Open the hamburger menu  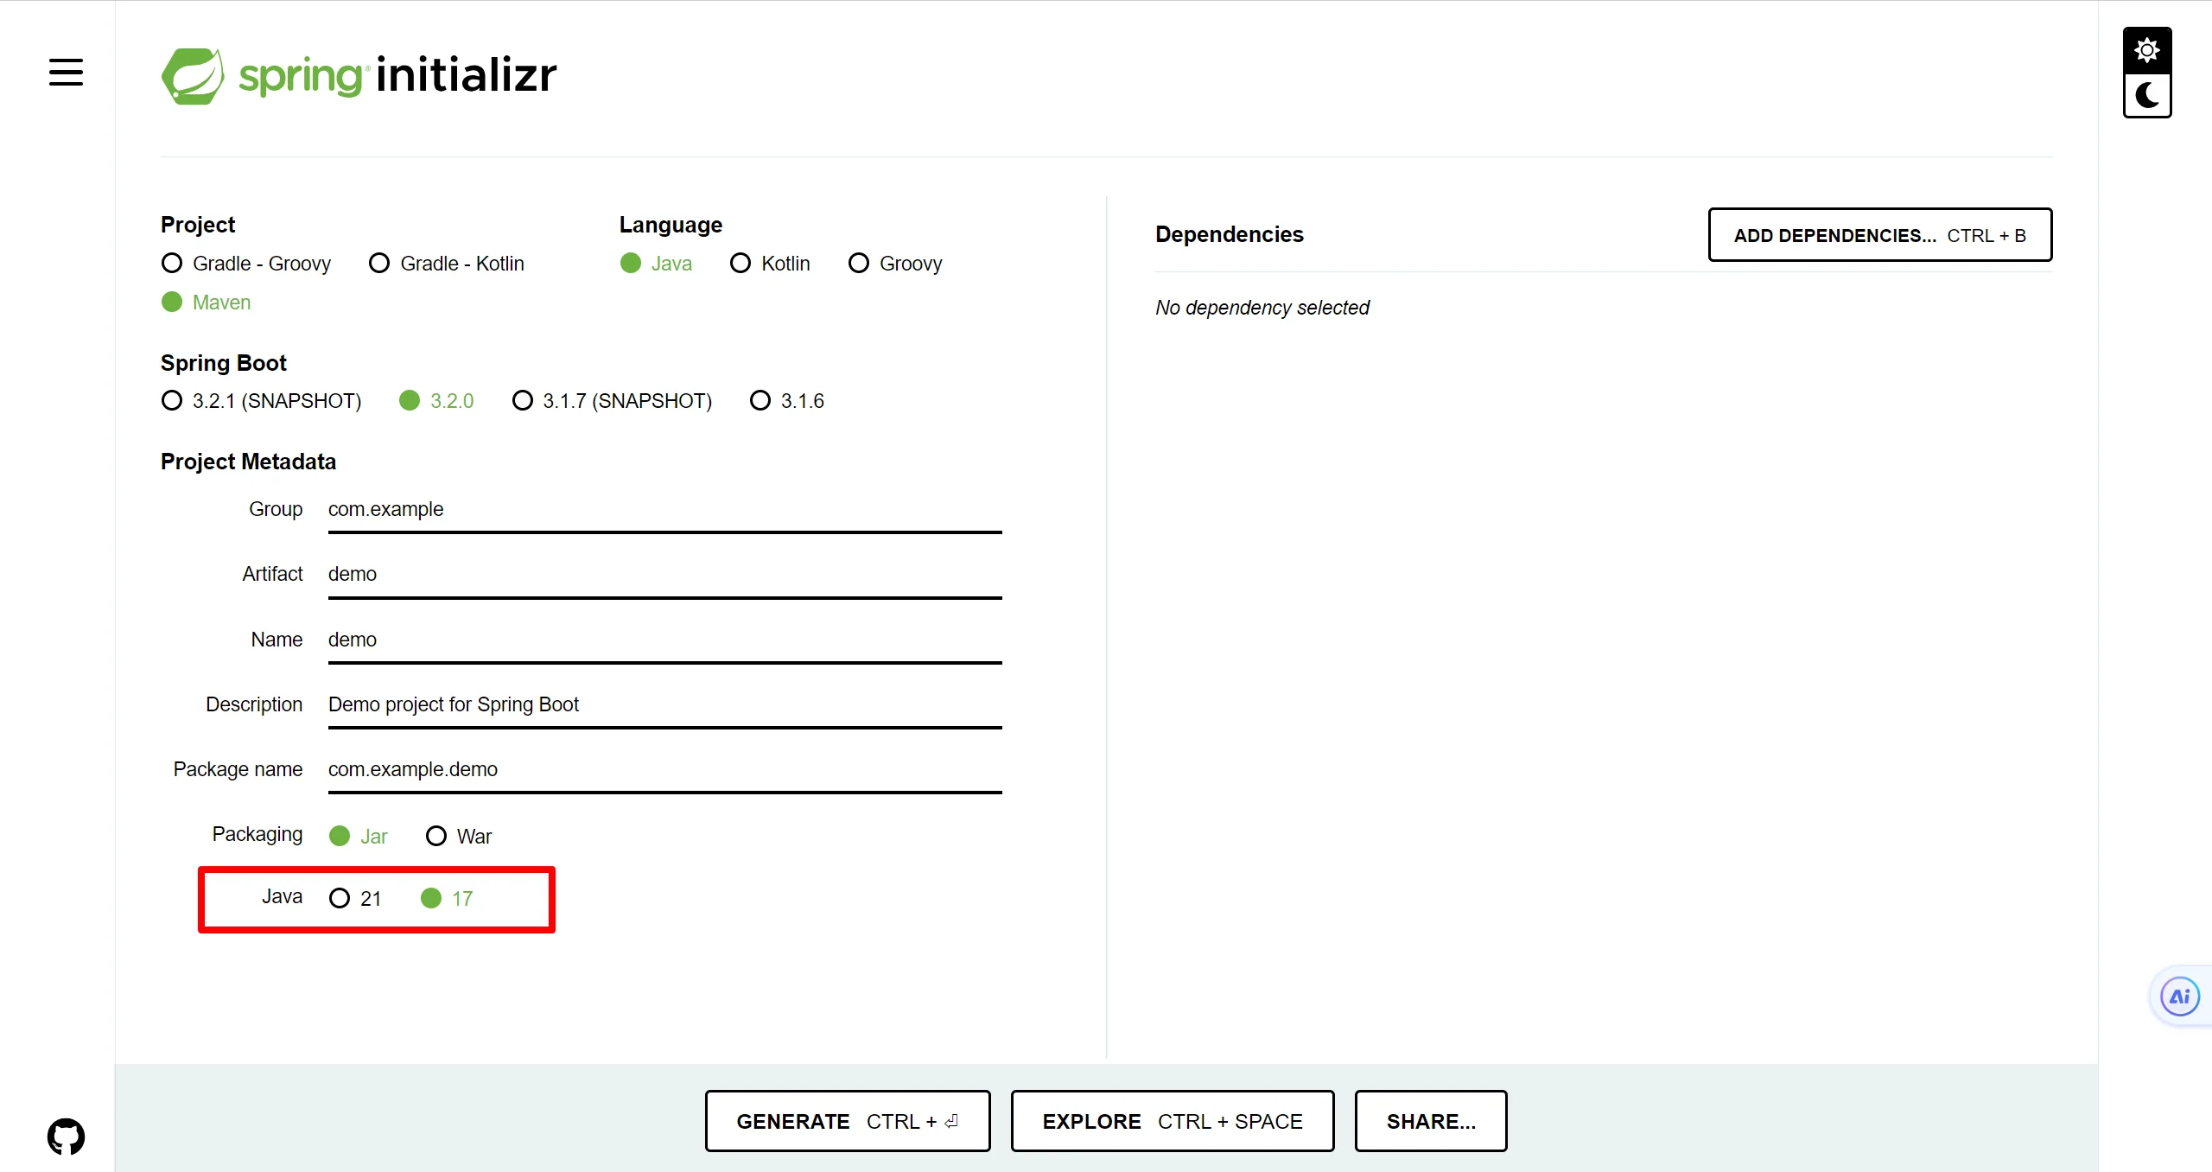coord(66,73)
